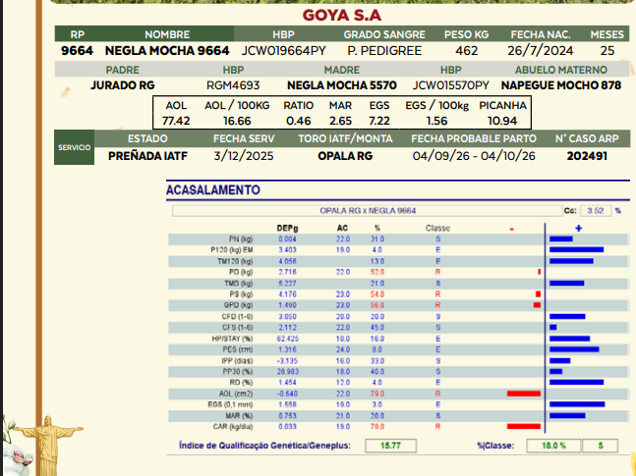Click the Christ the Redeemer statue image

(48, 445)
